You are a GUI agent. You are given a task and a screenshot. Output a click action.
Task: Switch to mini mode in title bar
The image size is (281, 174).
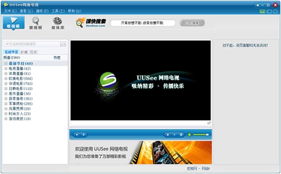click(x=258, y=5)
